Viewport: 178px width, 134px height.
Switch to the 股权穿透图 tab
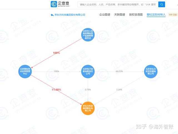[136, 15]
